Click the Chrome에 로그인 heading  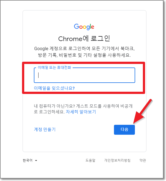[84, 39]
